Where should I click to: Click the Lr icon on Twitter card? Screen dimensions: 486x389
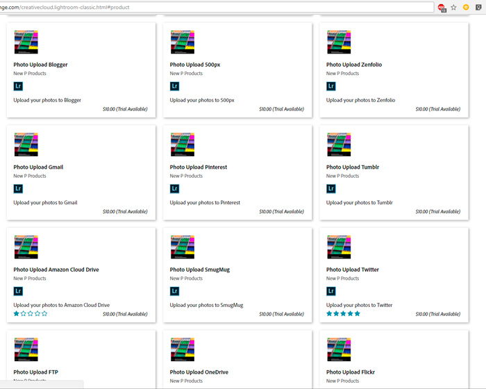coord(331,291)
